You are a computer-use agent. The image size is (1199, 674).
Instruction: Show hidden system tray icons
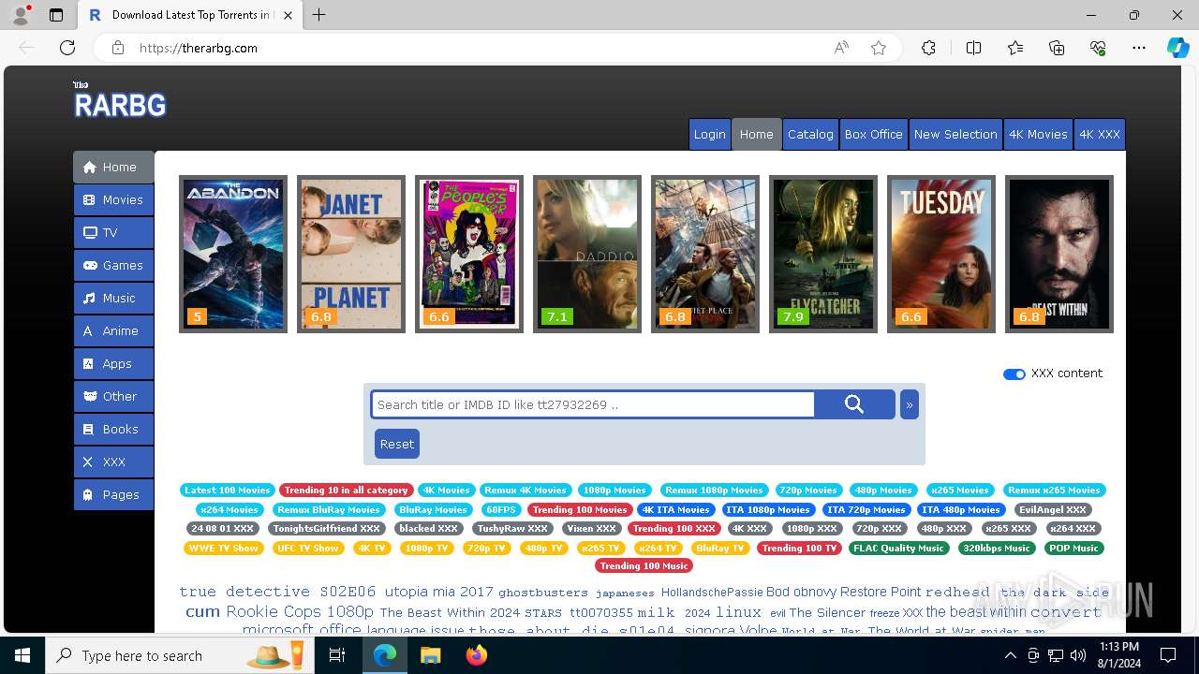point(1011,655)
